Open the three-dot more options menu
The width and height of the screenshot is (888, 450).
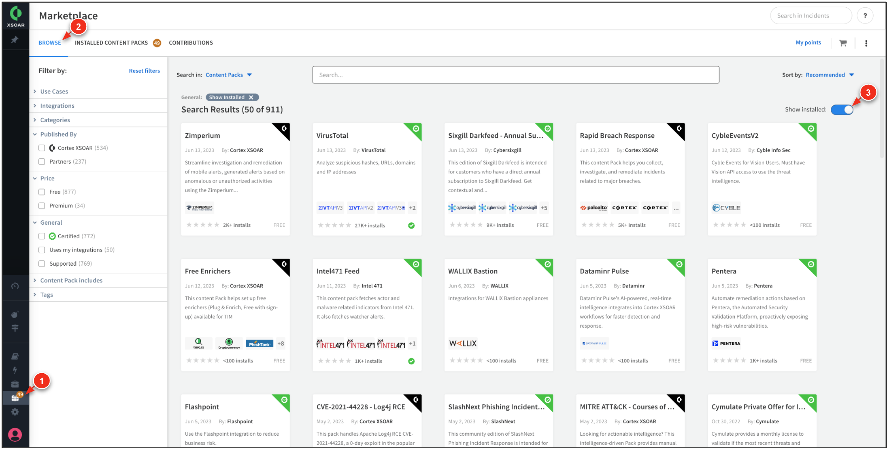(866, 43)
